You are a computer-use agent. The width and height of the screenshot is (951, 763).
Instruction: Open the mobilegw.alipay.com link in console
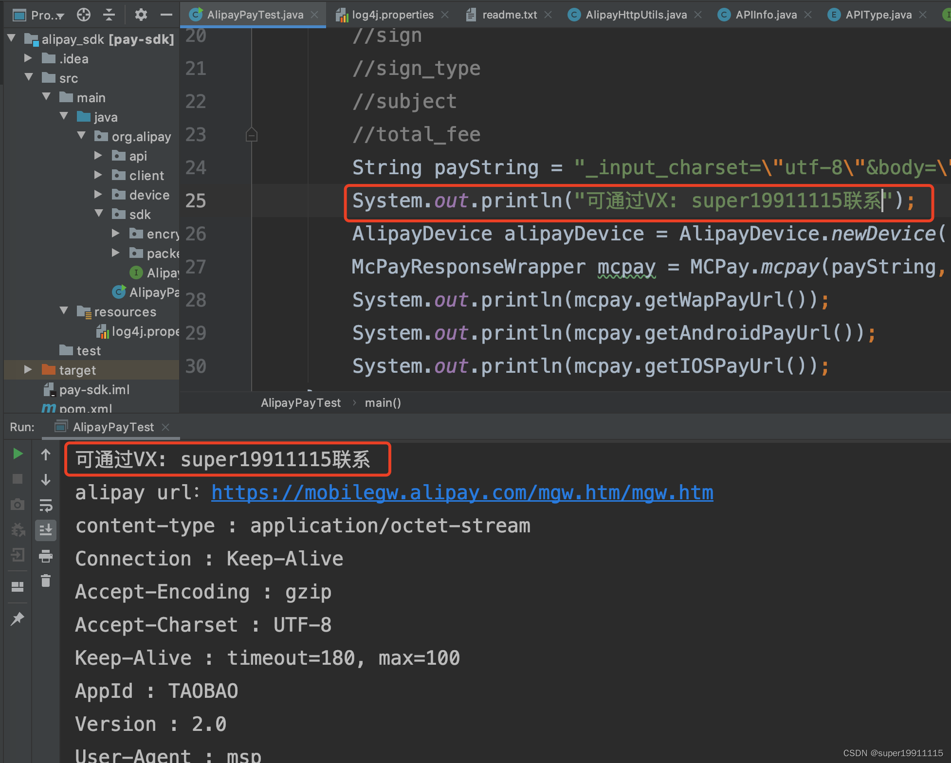pyautogui.click(x=462, y=493)
